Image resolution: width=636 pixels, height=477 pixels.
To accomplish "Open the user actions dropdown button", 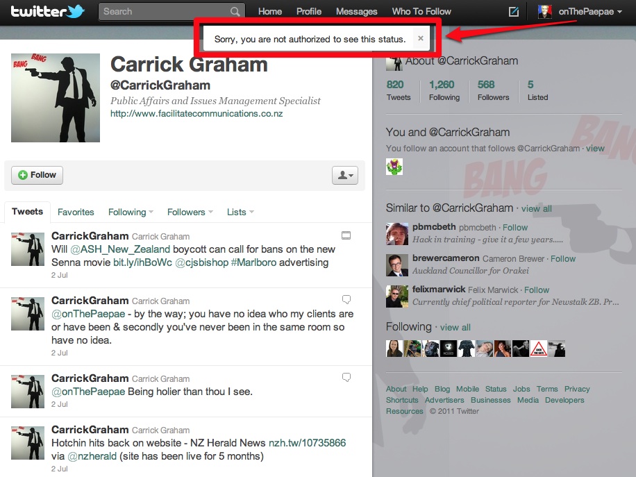I will click(x=345, y=175).
